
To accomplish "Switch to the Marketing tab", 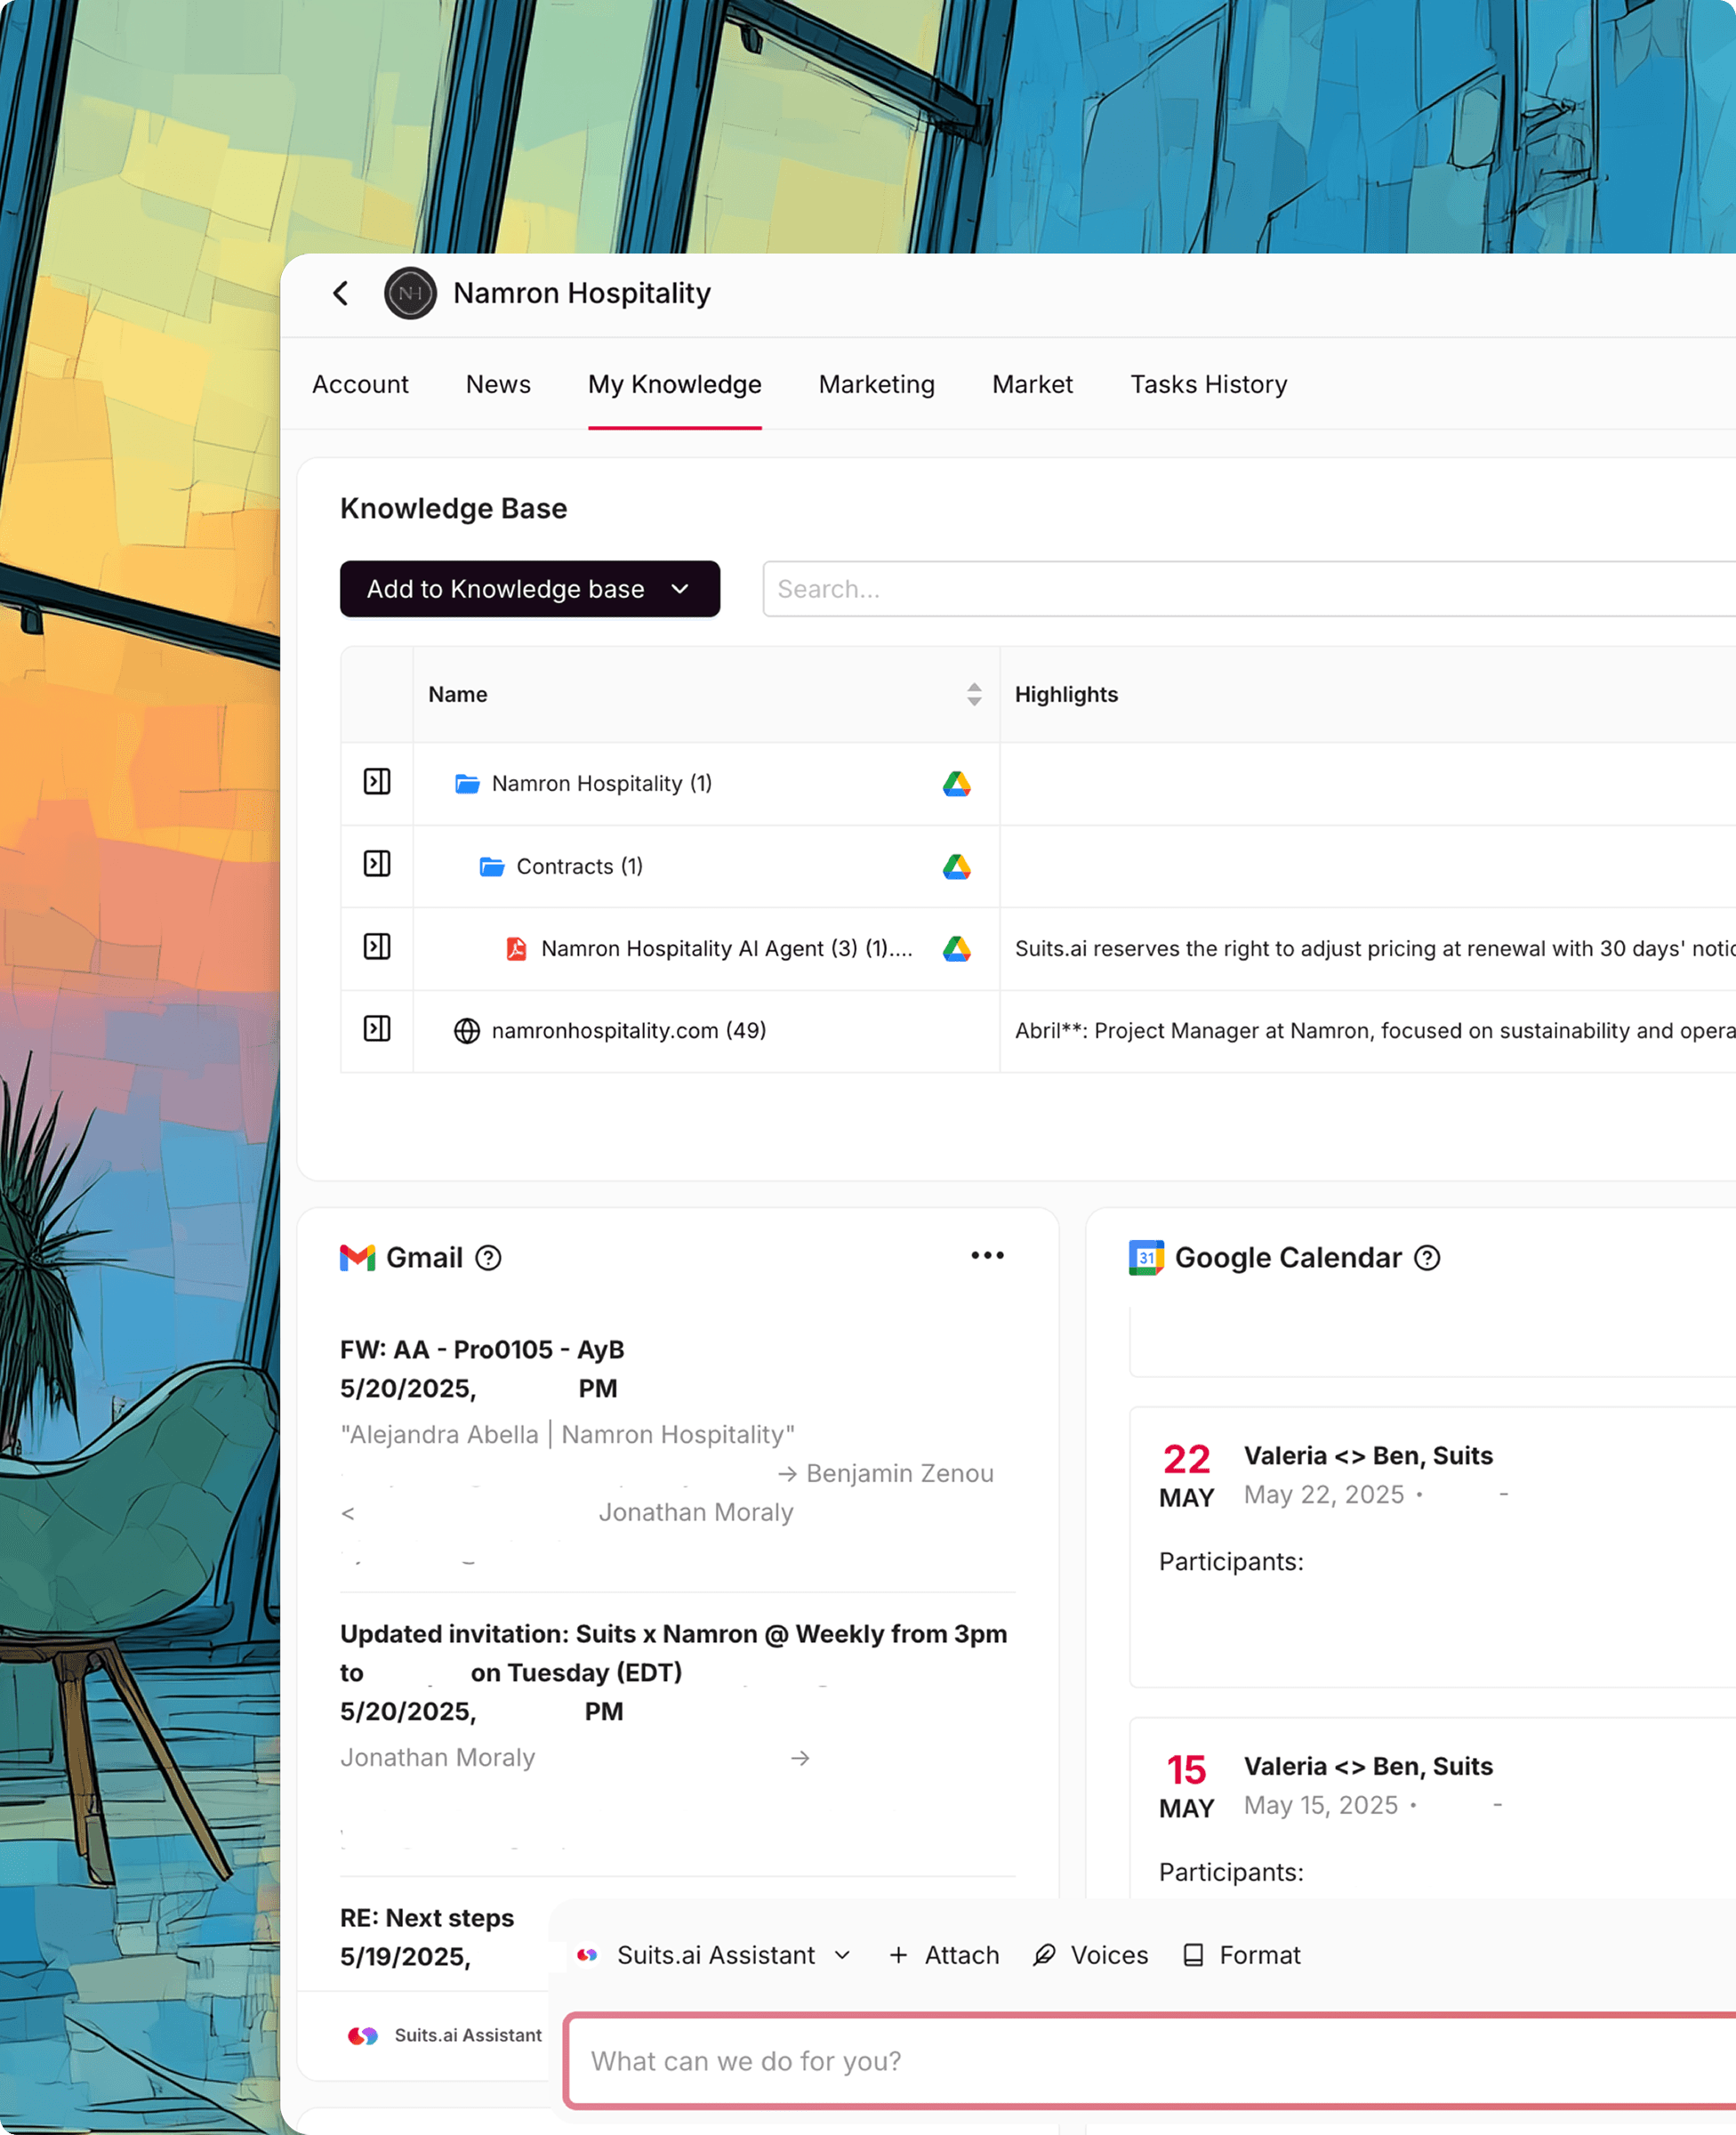I will [x=876, y=385].
